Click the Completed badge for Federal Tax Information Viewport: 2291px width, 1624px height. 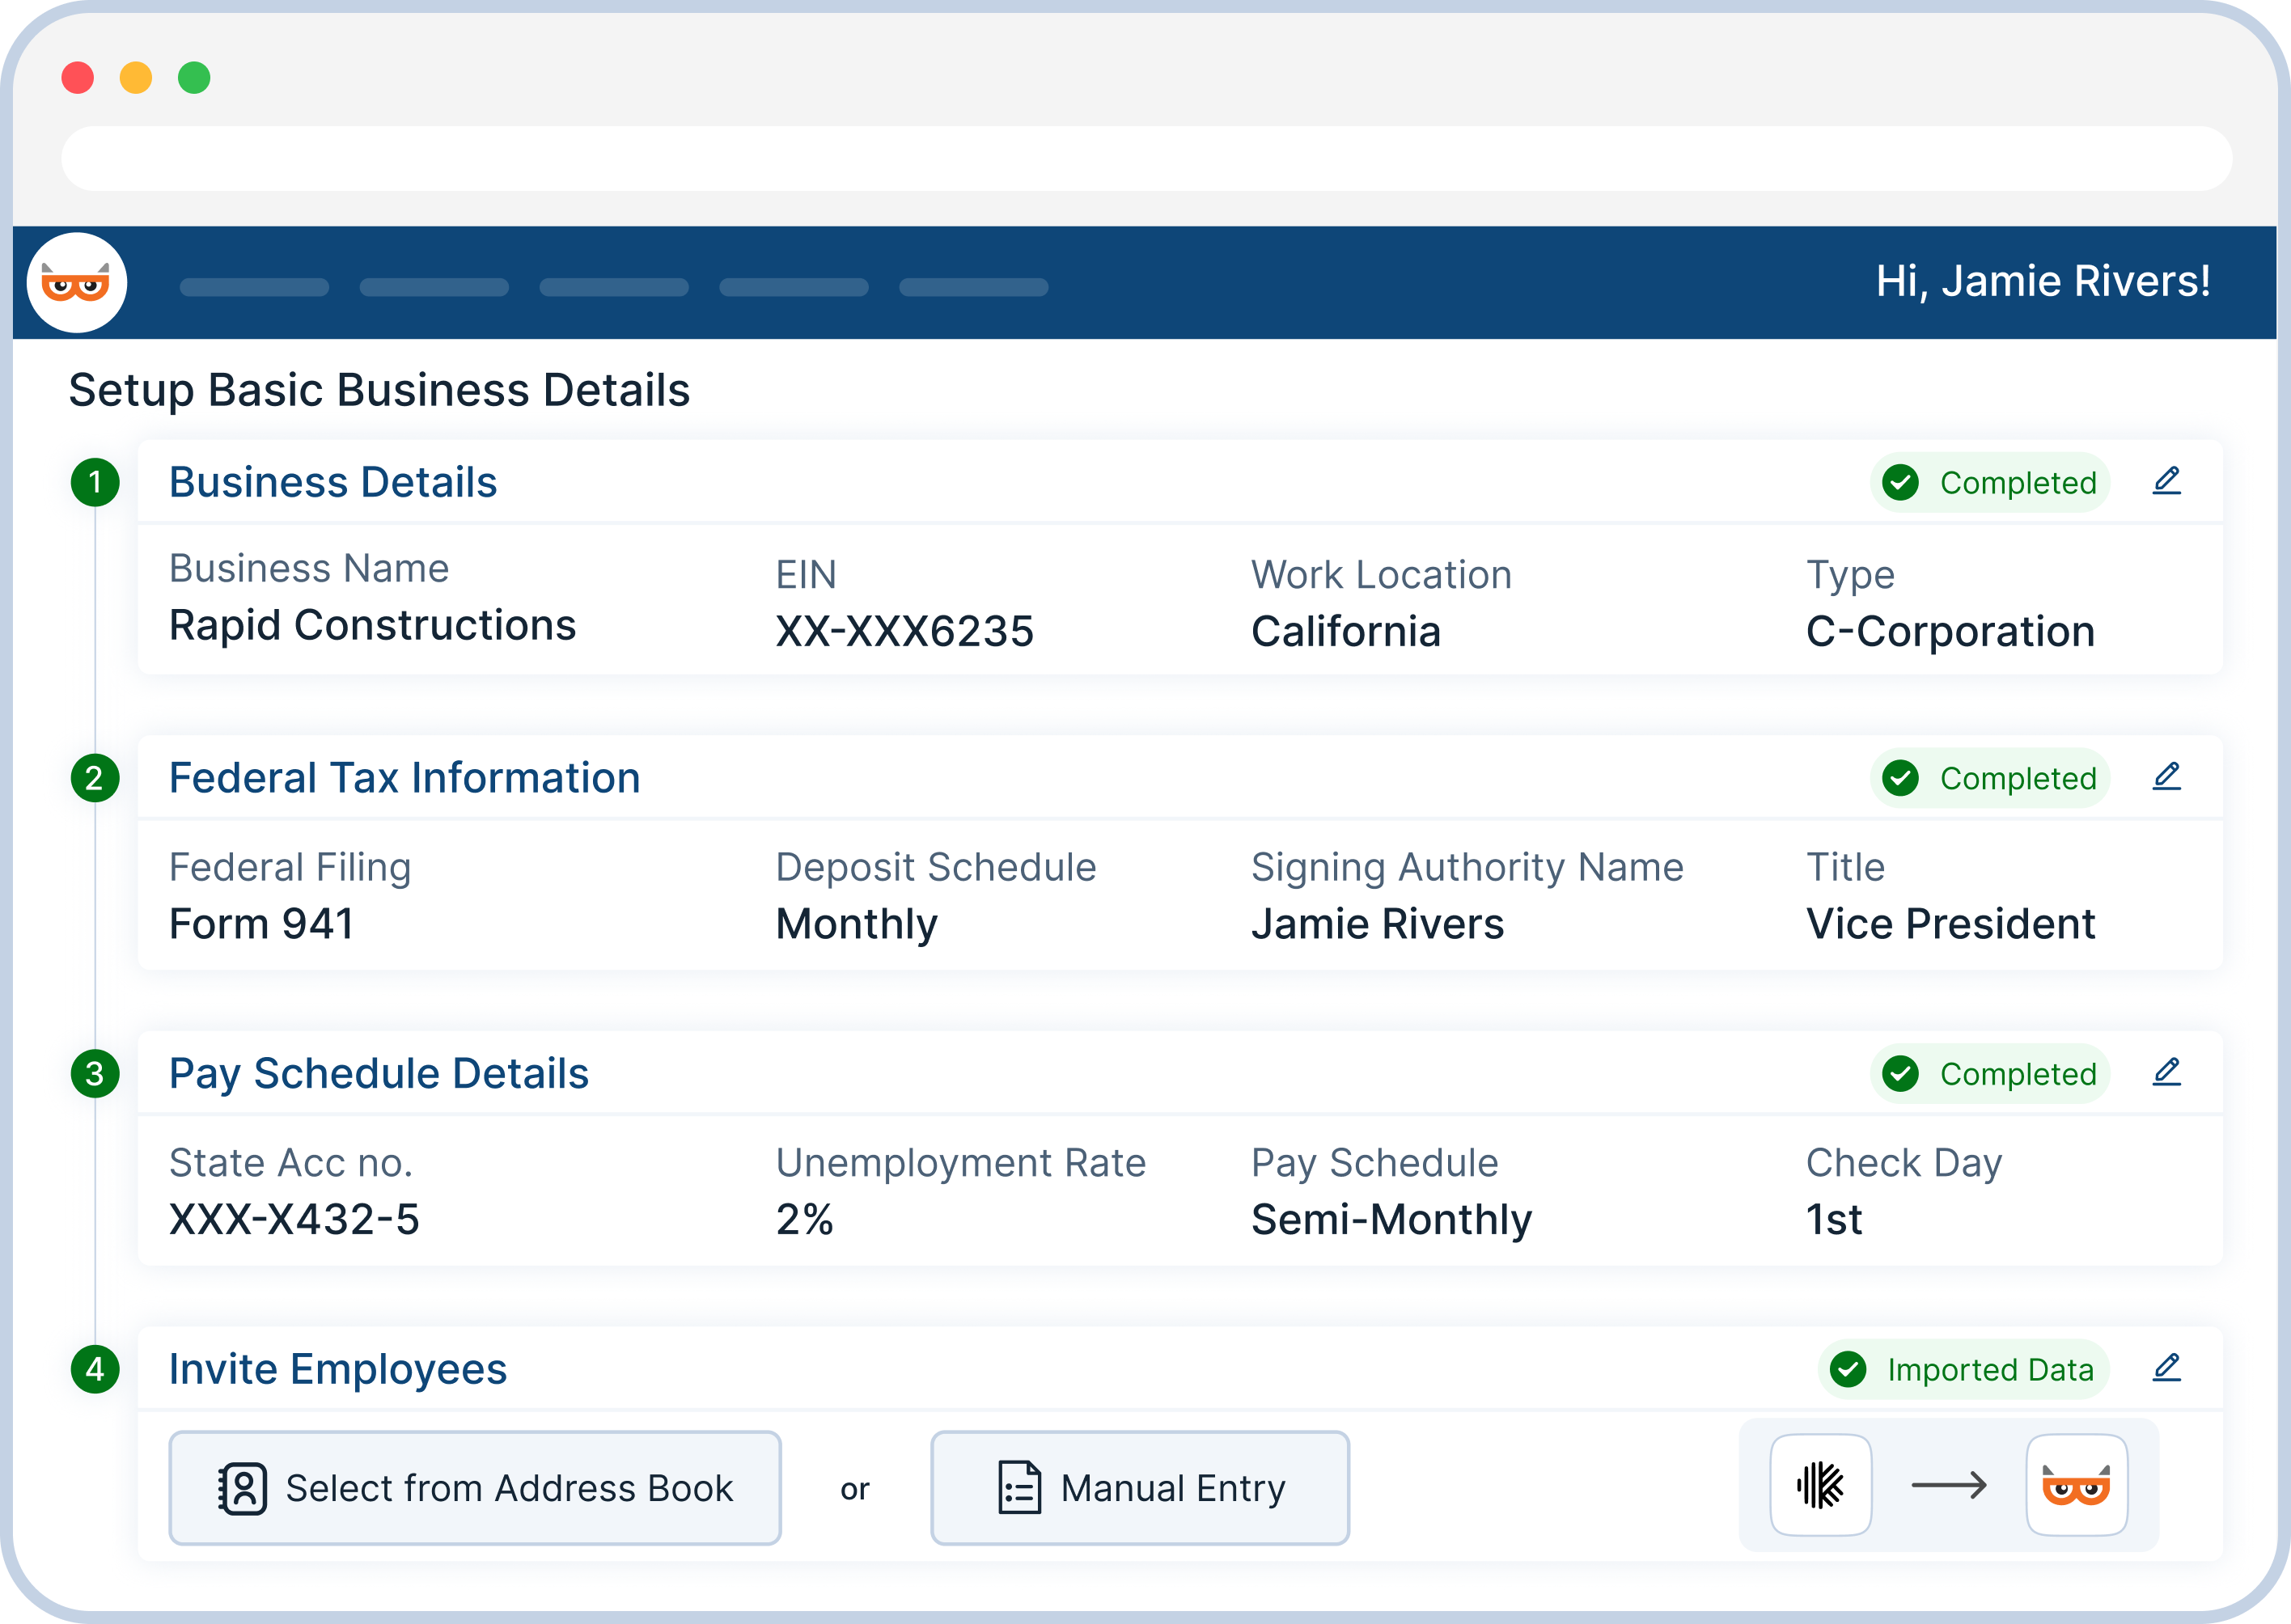tap(1990, 778)
